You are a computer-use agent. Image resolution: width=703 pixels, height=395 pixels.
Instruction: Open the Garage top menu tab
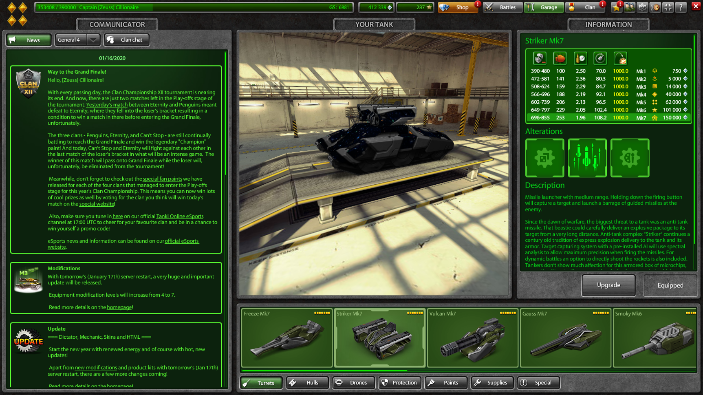pyautogui.click(x=544, y=7)
